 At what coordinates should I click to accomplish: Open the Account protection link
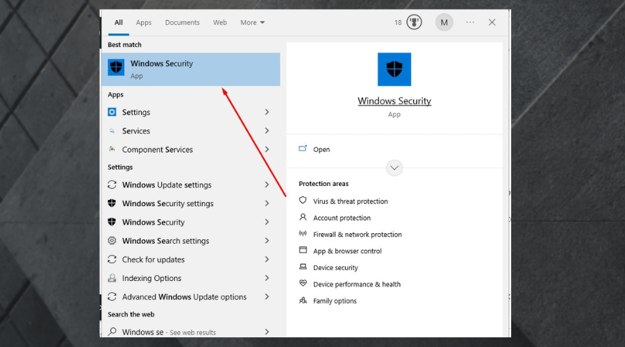[342, 218]
